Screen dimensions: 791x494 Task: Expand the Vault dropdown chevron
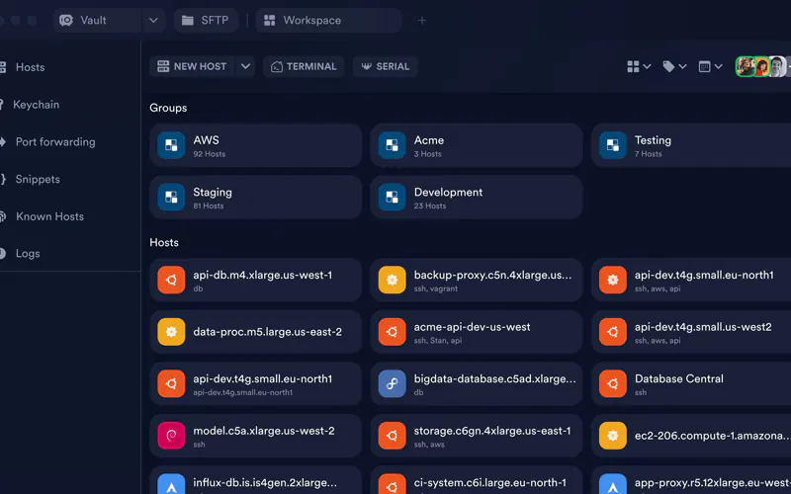(153, 20)
